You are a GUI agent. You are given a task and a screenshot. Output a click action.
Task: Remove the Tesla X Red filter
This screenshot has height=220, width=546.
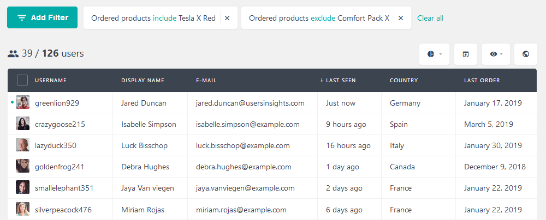coord(227,18)
